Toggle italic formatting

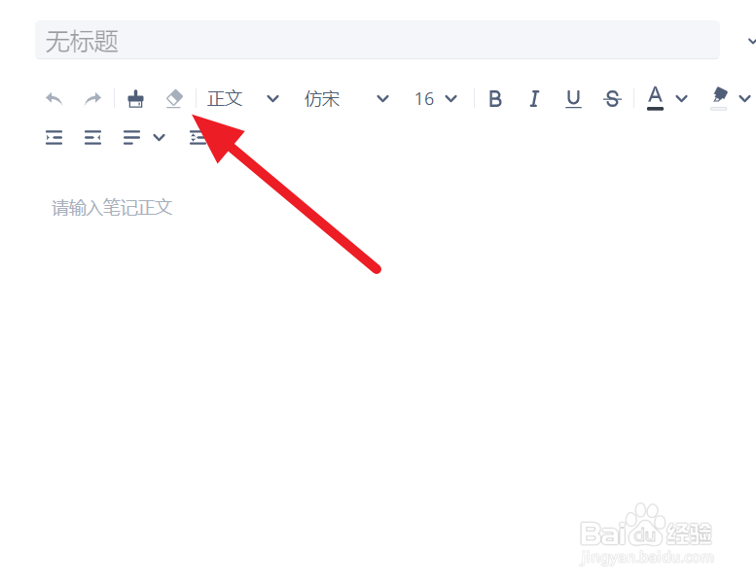[534, 99]
